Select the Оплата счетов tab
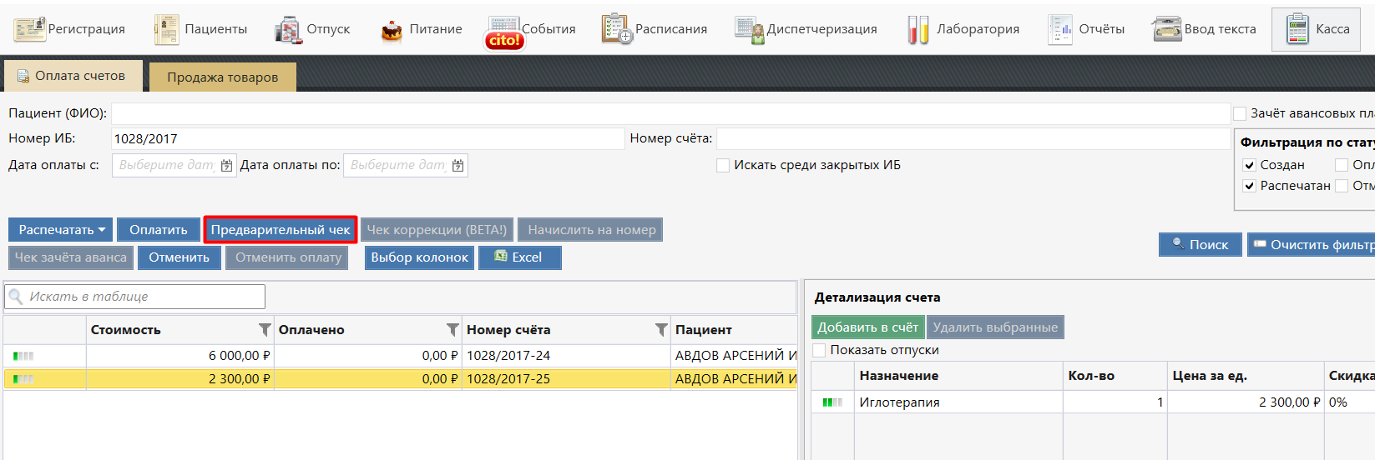The height and width of the screenshot is (460, 1375). coord(72,76)
